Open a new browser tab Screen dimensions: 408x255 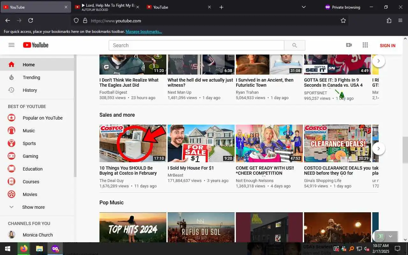(x=221, y=7)
